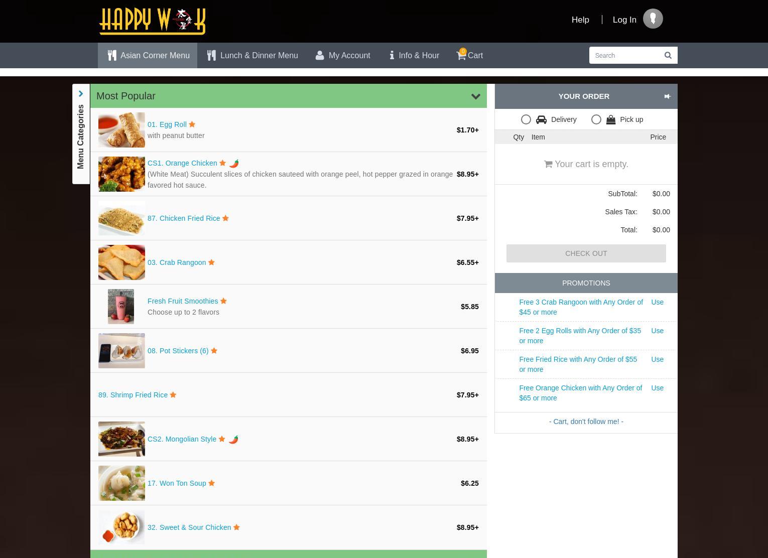Screen dimensions: 768x558
Task: Expand the Menu Categories side panel
Action: click(x=81, y=94)
